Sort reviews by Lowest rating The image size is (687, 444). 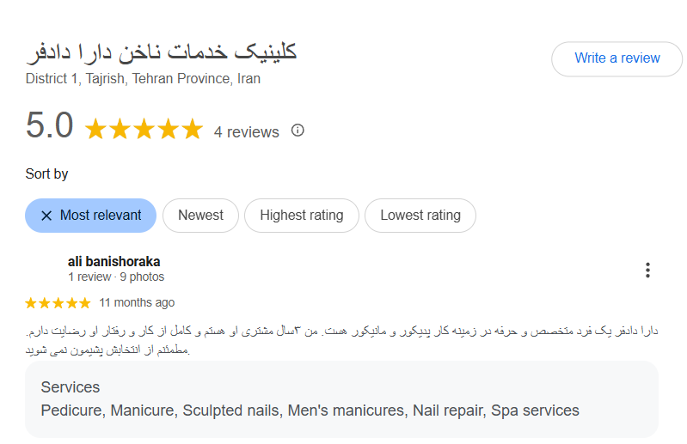coord(420,216)
